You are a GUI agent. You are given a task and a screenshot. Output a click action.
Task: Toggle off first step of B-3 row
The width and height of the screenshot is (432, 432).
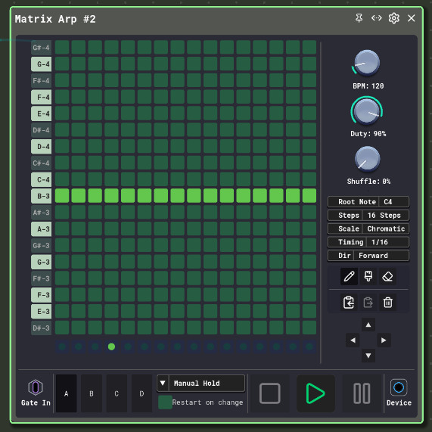point(62,196)
